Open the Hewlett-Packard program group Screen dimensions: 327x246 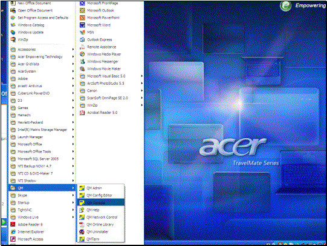(x=42, y=122)
